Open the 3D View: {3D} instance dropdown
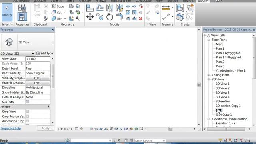The height and width of the screenshot is (144, 256). [x=33, y=54]
